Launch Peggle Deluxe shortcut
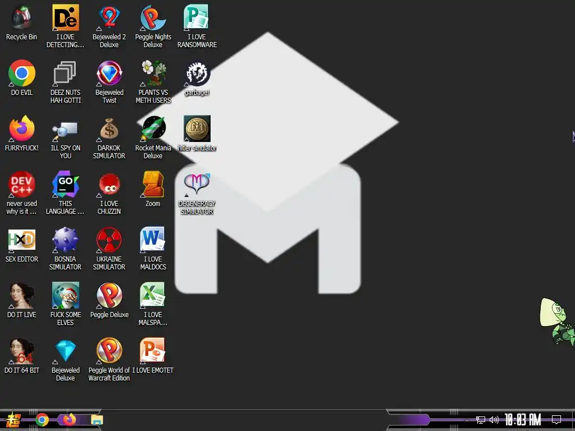This screenshot has height=431, width=575. pyautogui.click(x=109, y=295)
